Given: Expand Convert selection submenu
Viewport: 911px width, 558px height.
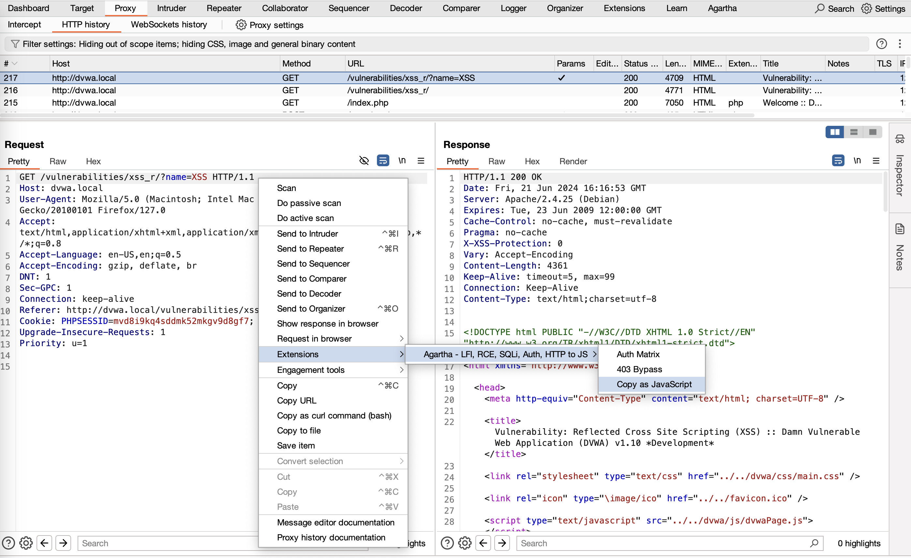Looking at the screenshot, I should pos(333,461).
